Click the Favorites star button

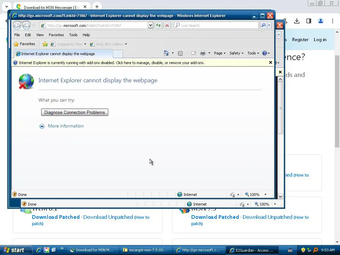point(25,44)
